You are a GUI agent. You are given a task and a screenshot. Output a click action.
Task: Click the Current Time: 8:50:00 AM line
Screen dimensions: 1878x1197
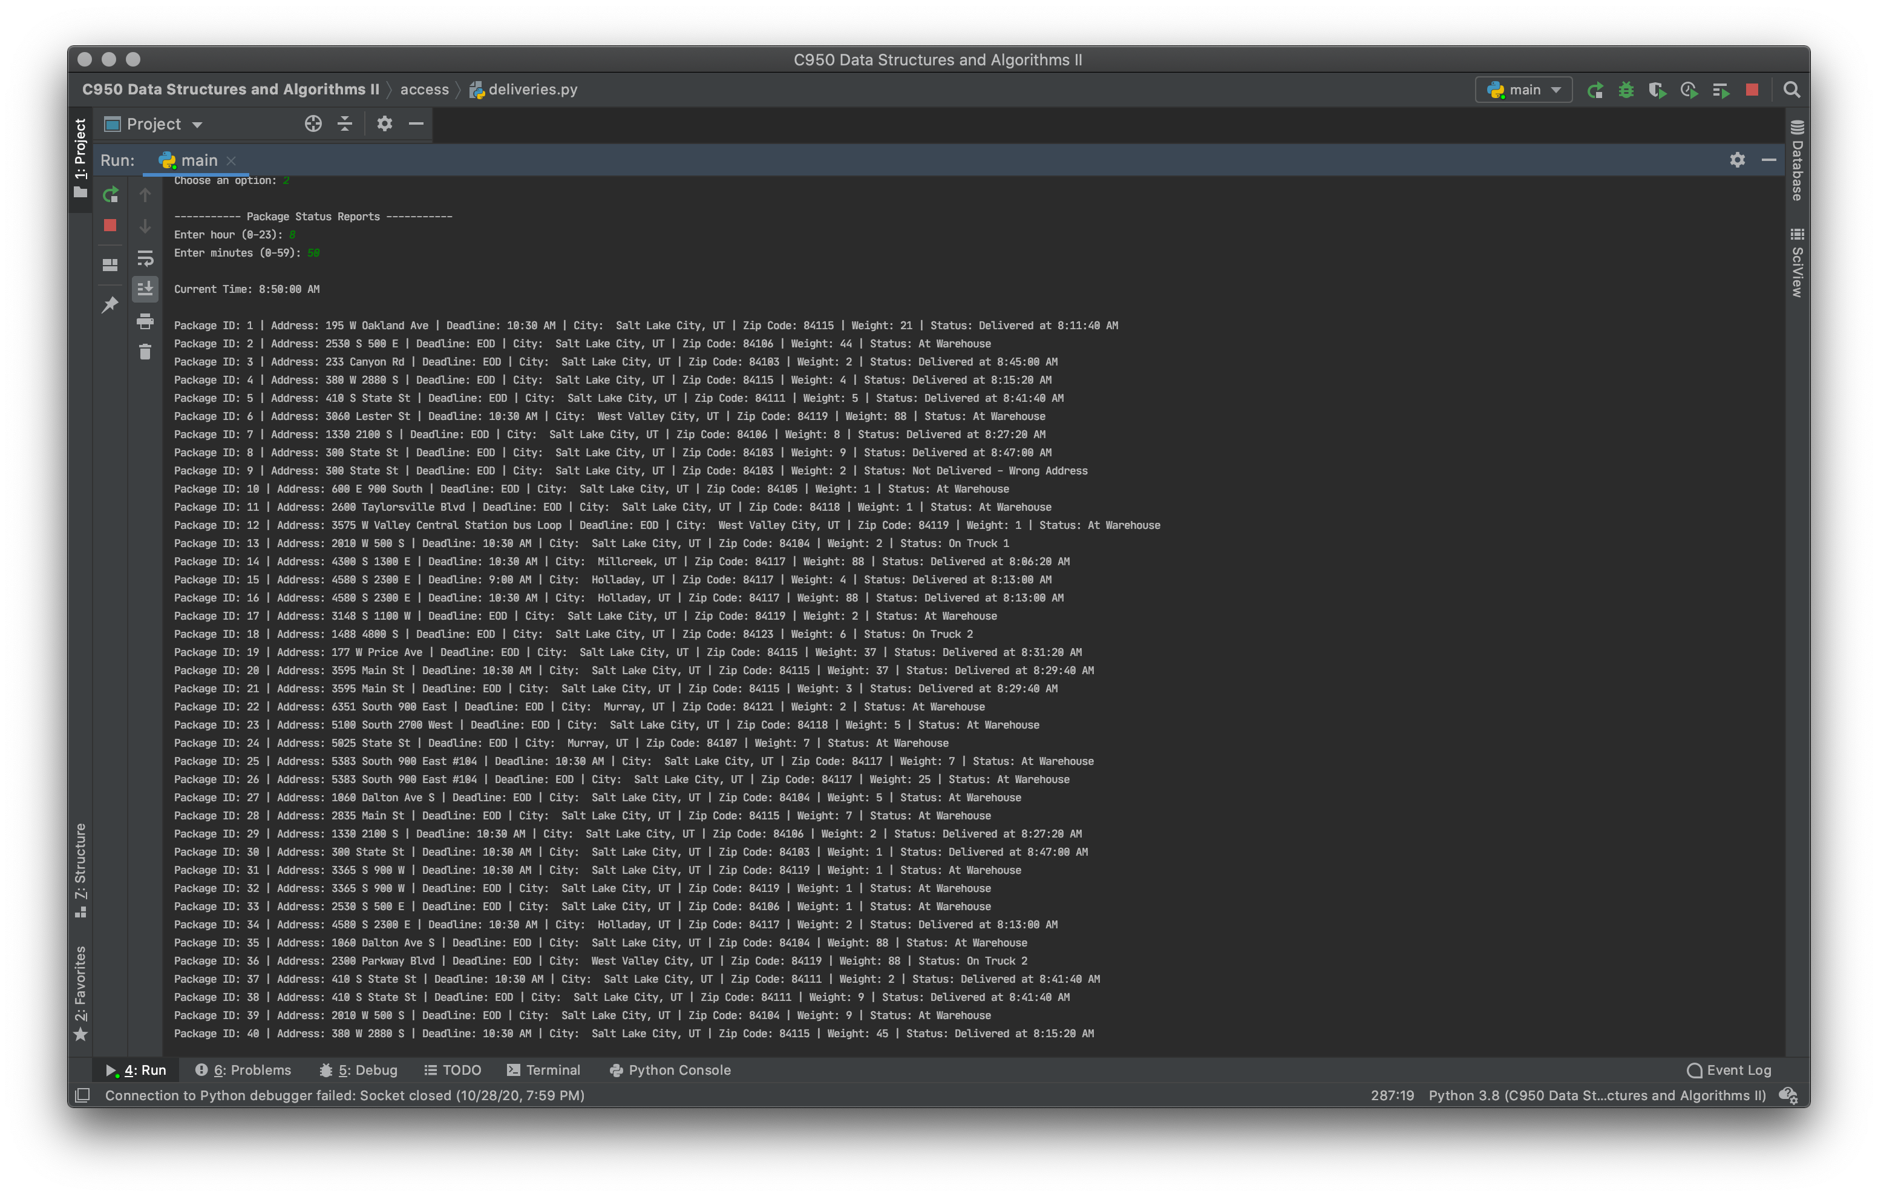coord(246,289)
